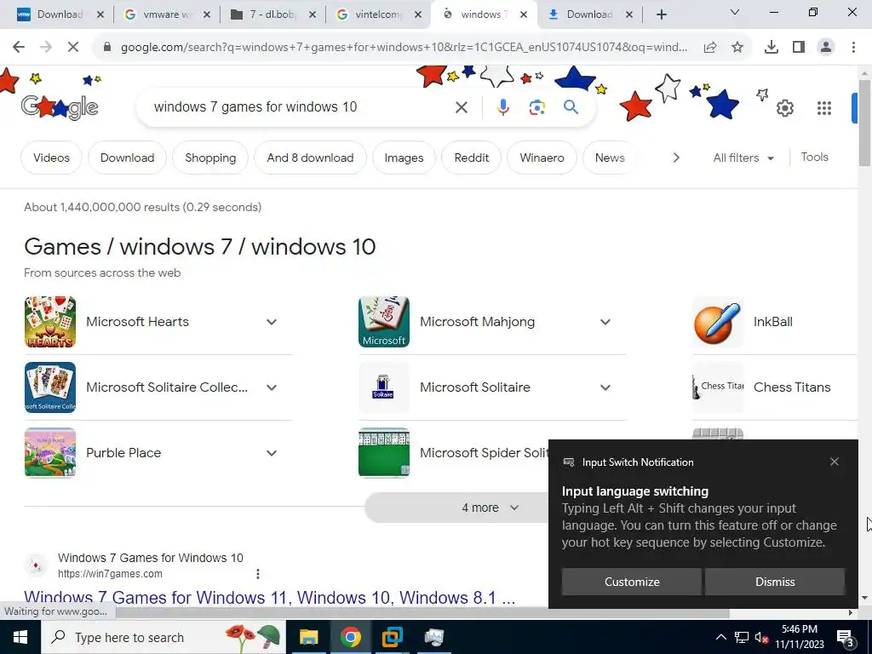The image size is (872, 654).
Task: Open VMware icon in taskbar
Action: coord(393,637)
